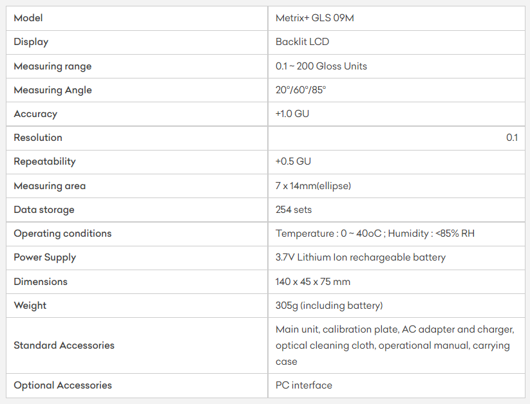Click the 20°/60°/85° measuring angle value

301,90
